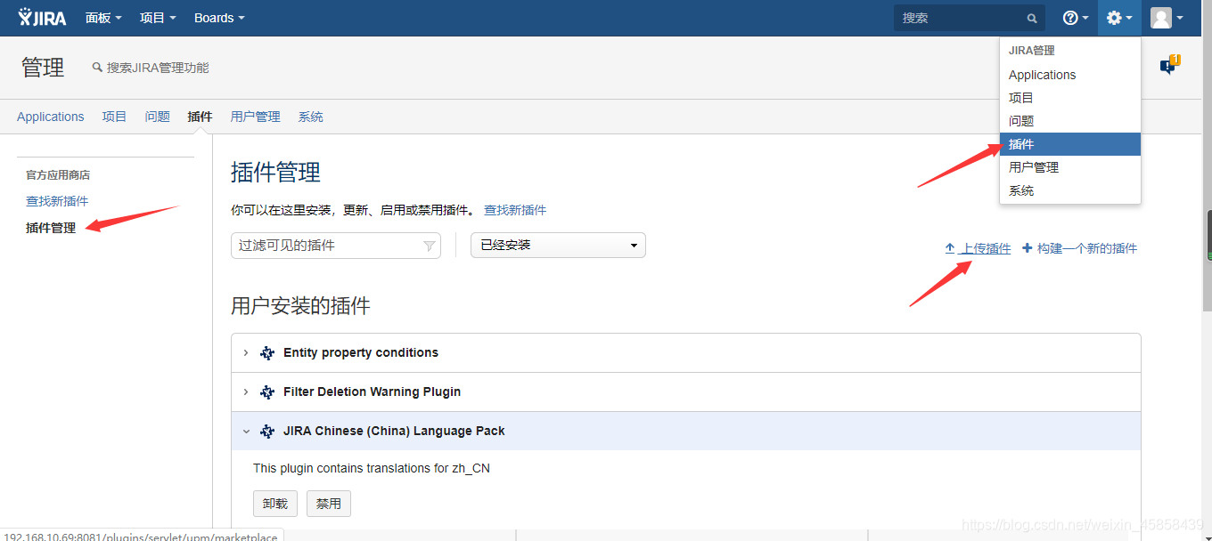Open the 面板 dropdown in top navigation

coord(103,18)
